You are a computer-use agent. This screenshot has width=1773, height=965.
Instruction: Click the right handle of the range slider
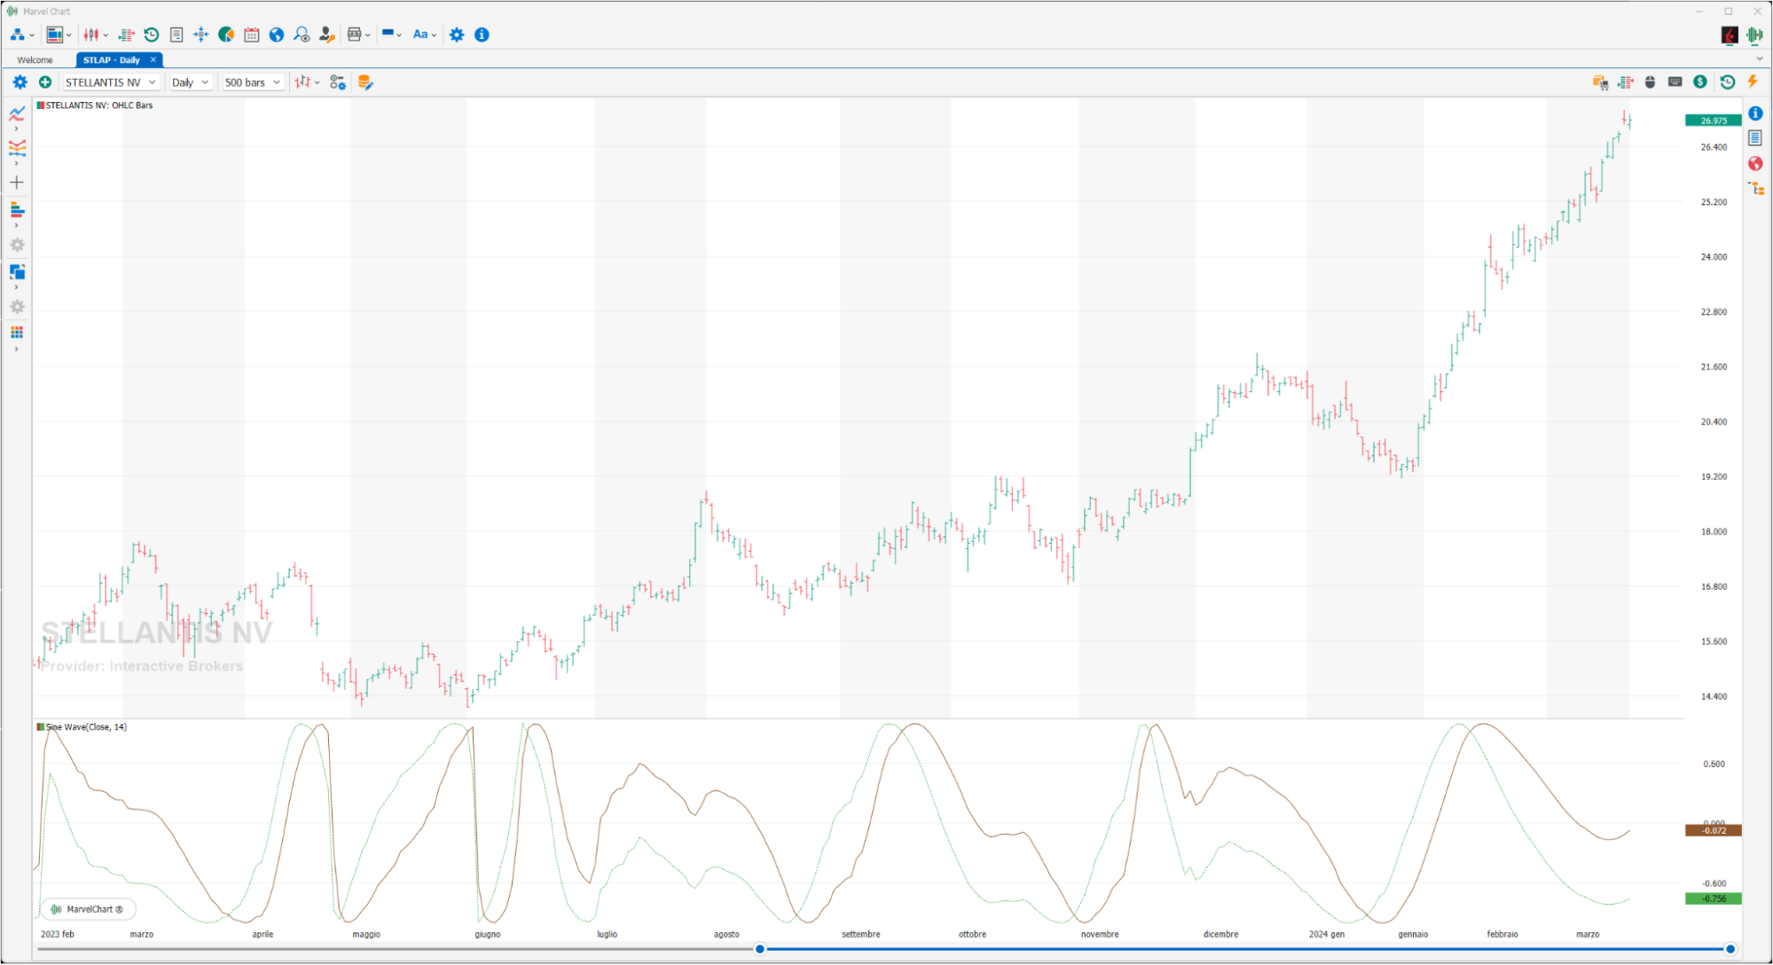point(1730,949)
